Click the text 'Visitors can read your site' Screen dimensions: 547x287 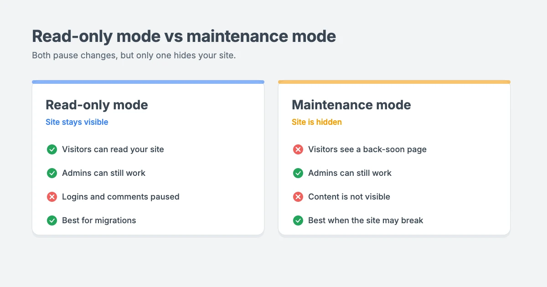point(113,149)
